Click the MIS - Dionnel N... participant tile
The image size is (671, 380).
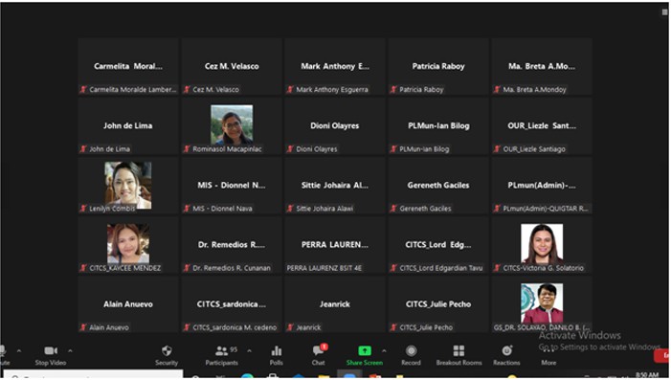232,186
